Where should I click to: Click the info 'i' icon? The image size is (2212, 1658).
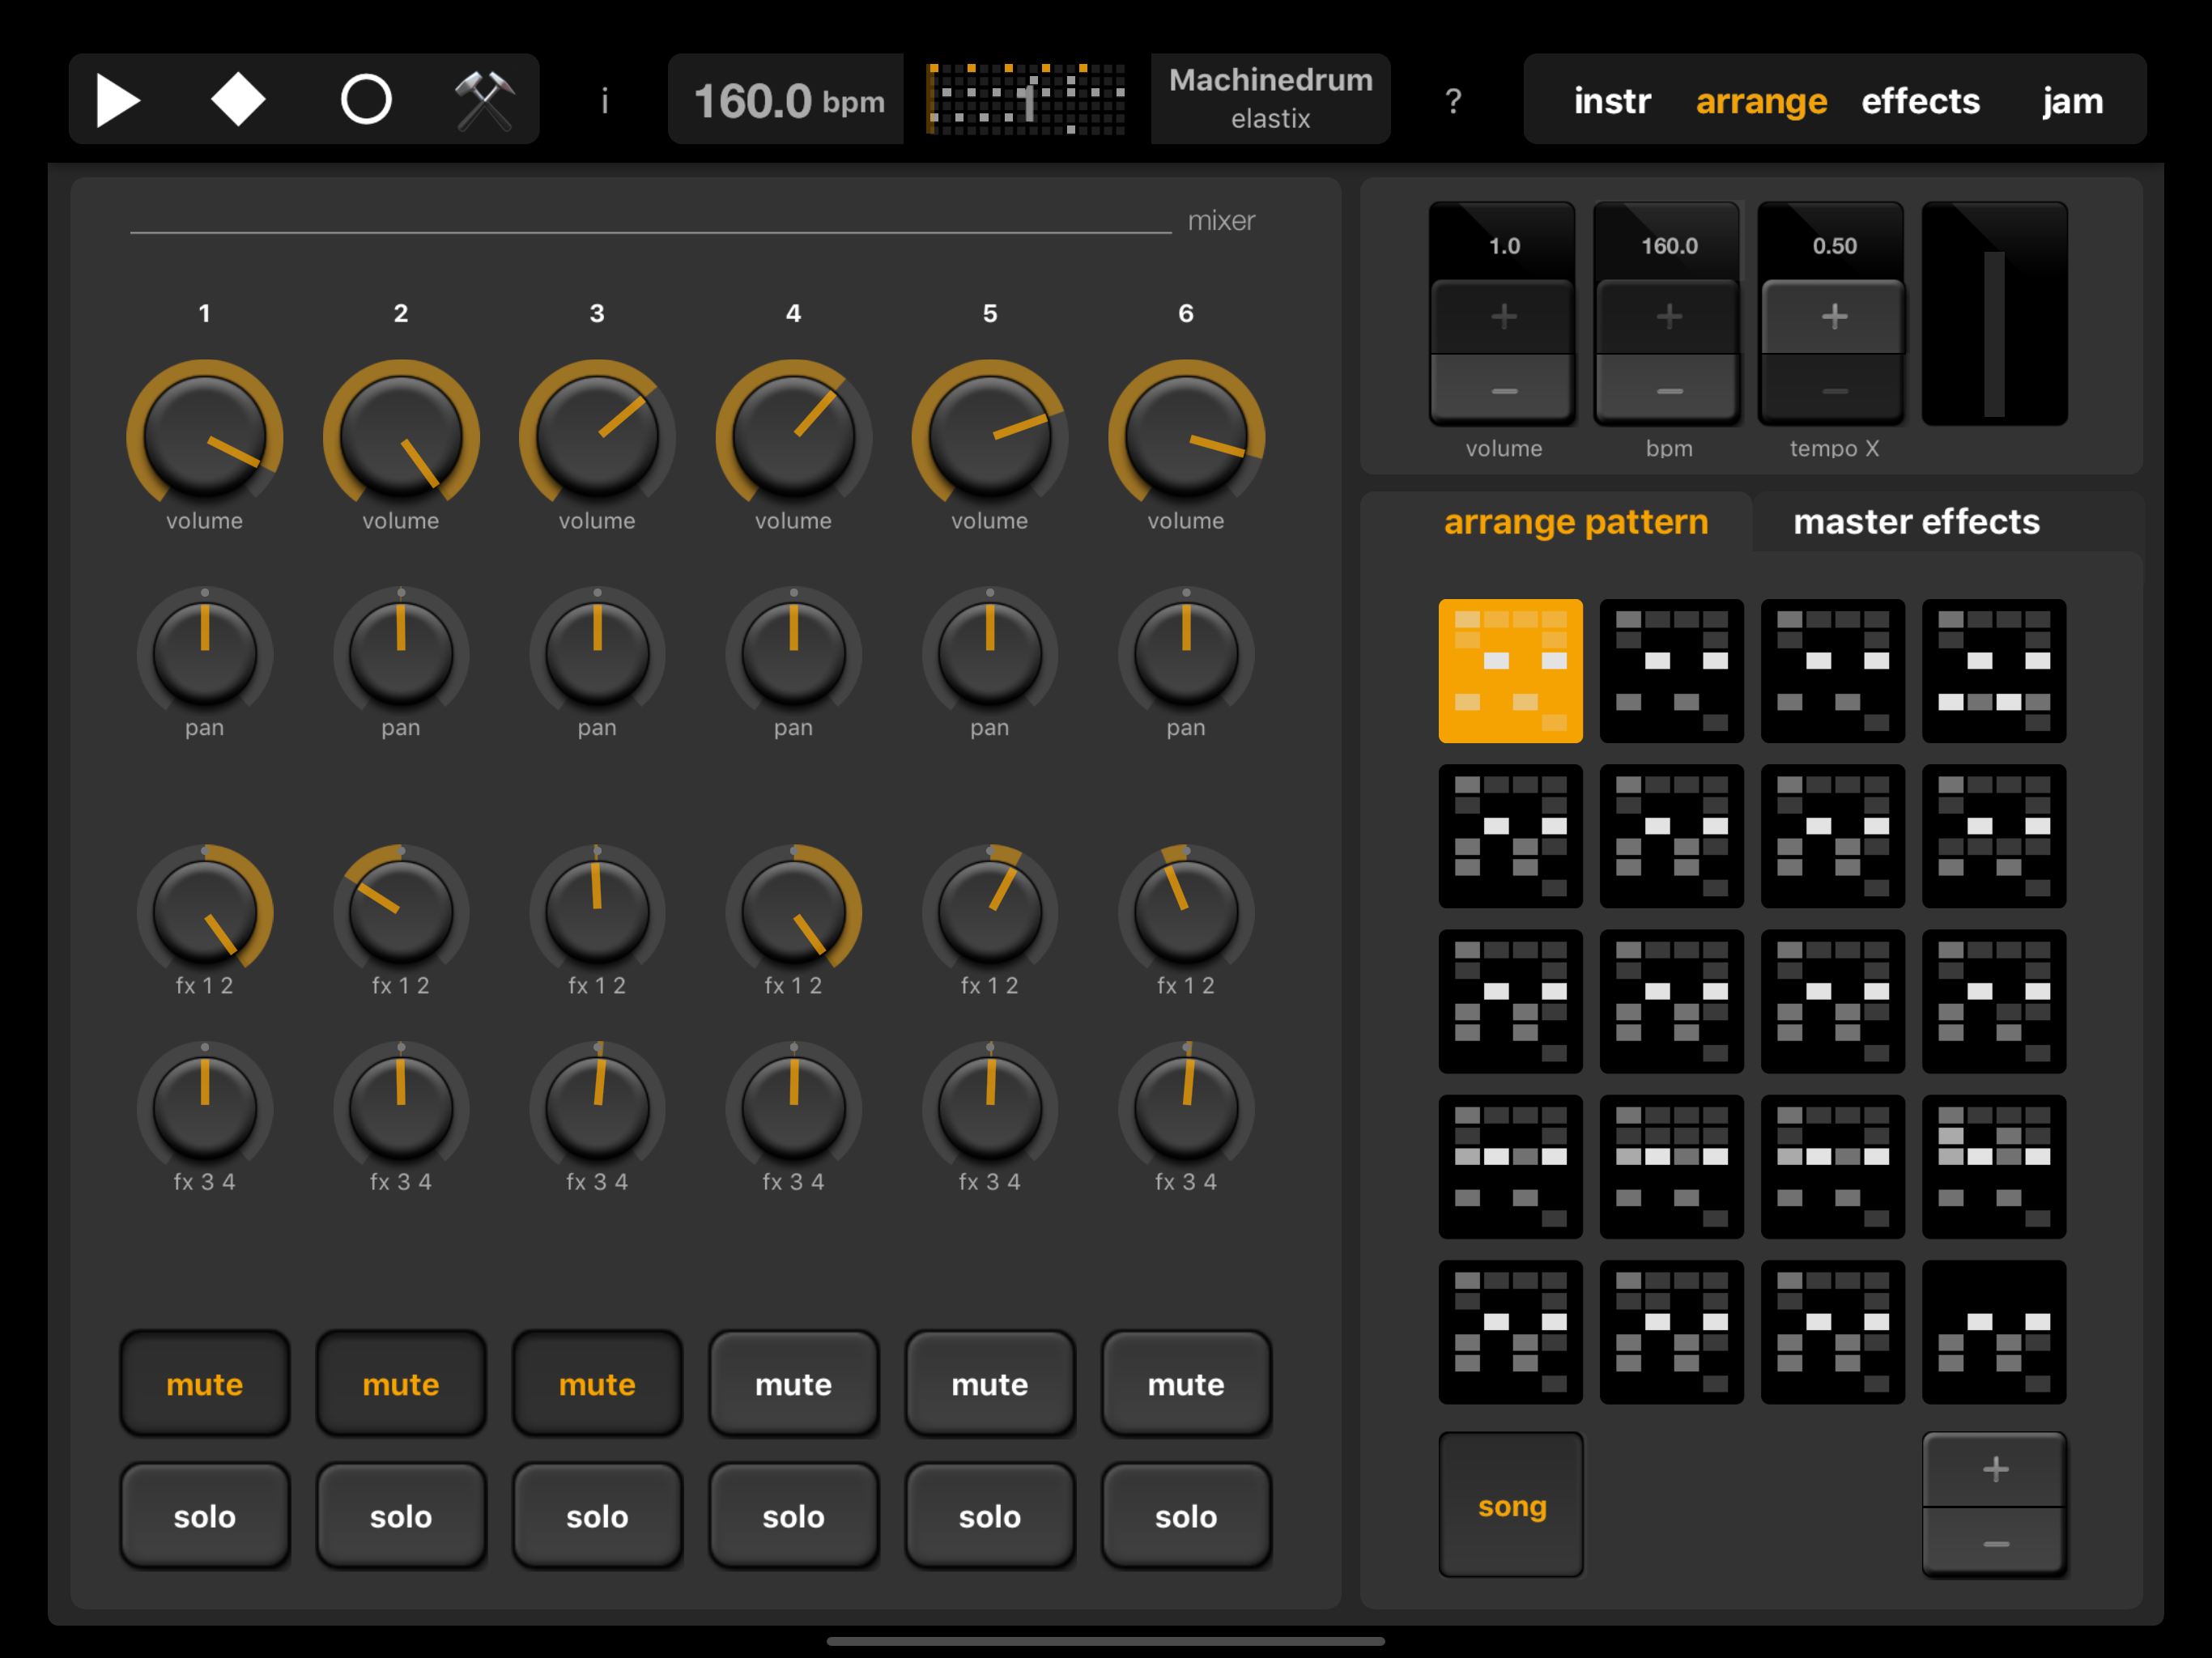(604, 101)
